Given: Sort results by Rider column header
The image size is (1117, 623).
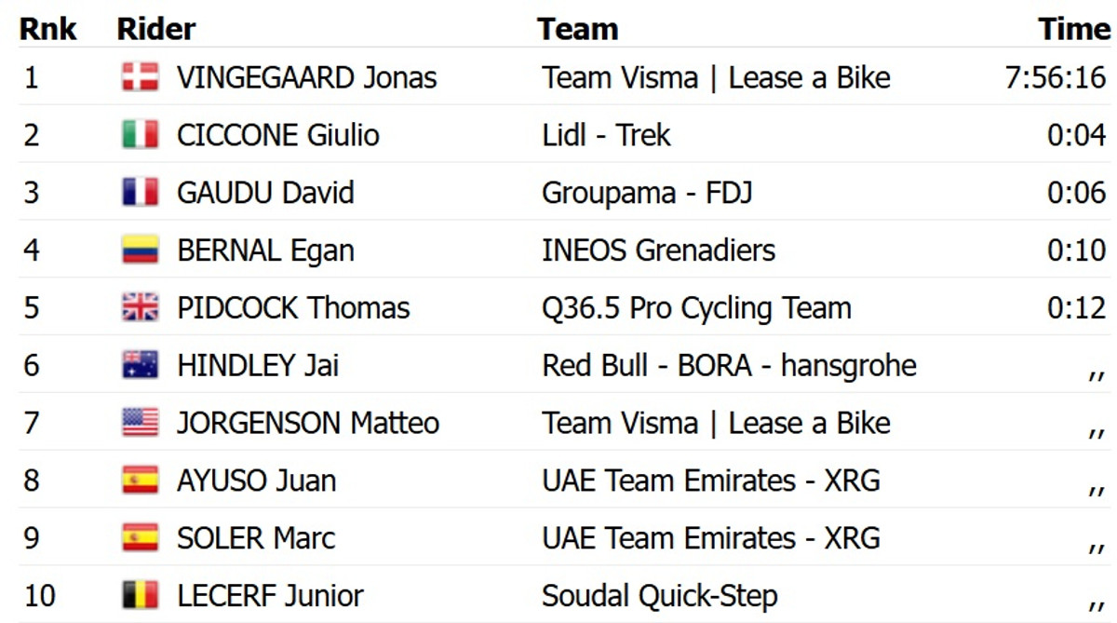Looking at the screenshot, I should point(155,29).
